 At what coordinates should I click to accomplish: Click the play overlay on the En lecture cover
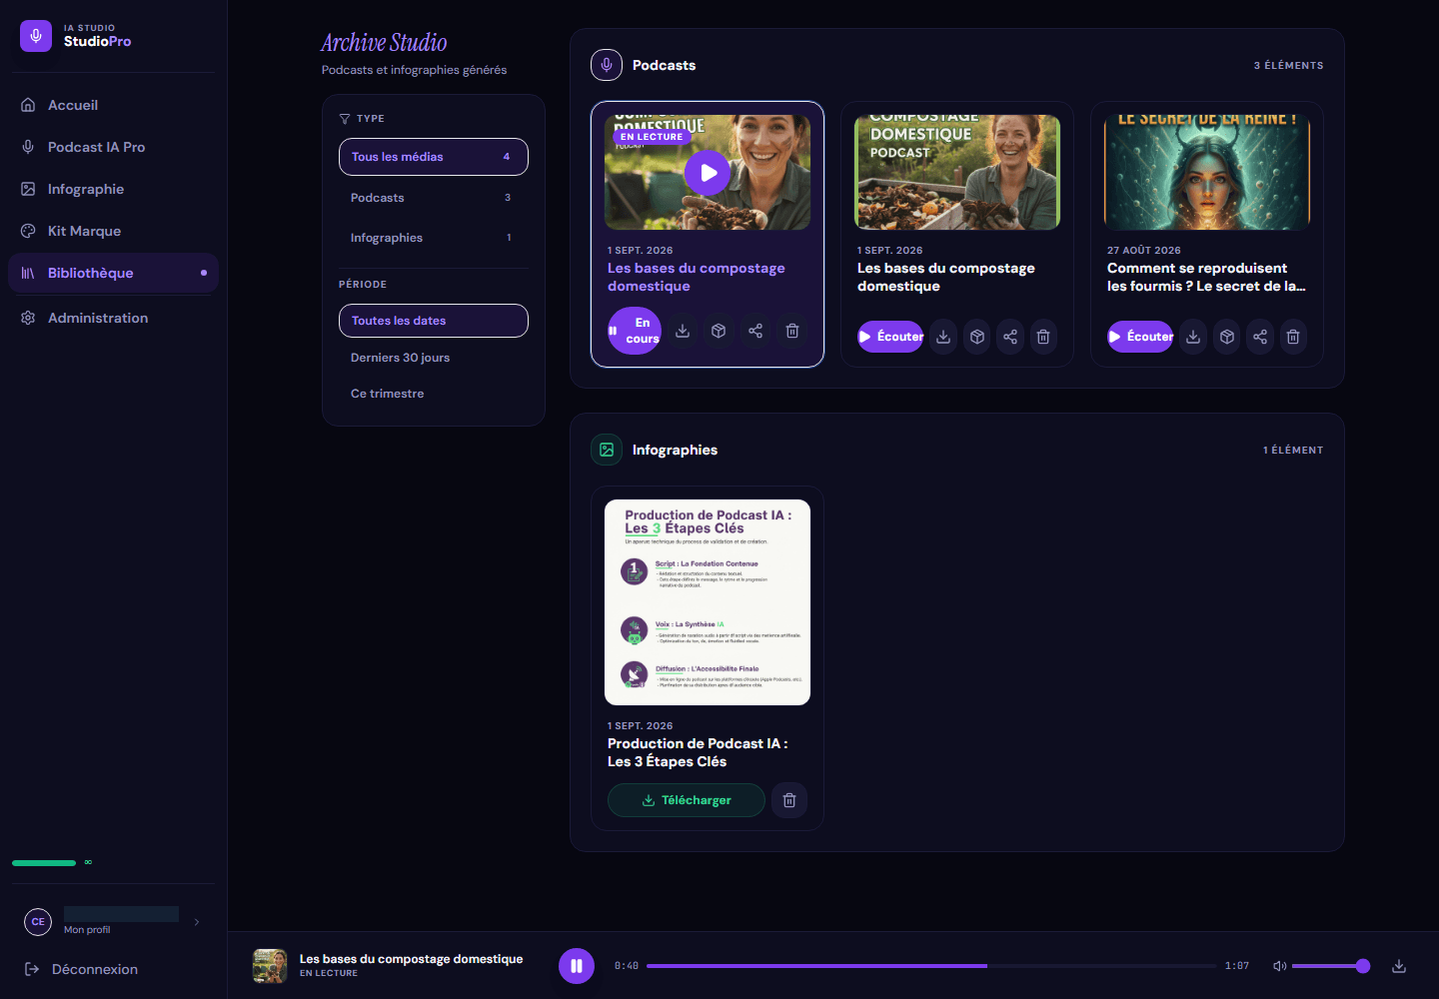point(708,173)
